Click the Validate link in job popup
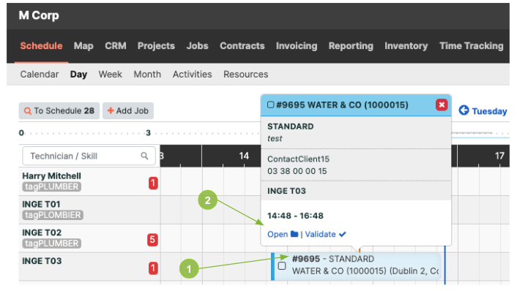 [320, 235]
